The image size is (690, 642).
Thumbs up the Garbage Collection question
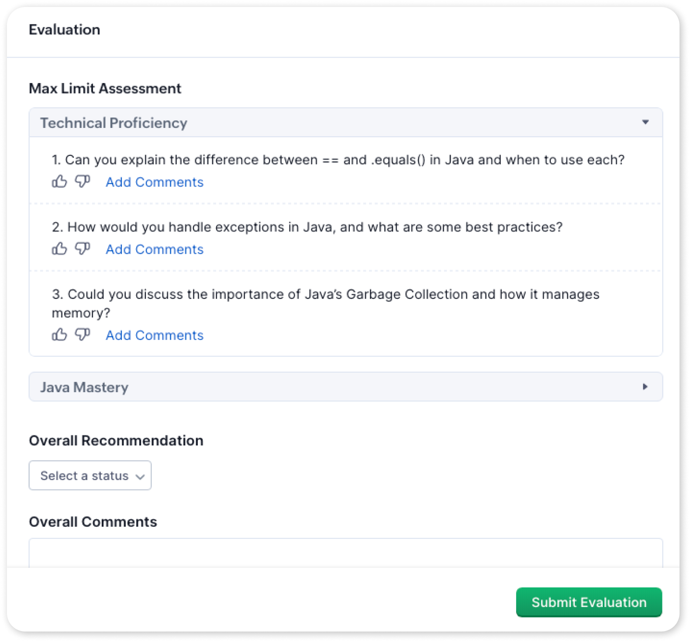pos(59,335)
